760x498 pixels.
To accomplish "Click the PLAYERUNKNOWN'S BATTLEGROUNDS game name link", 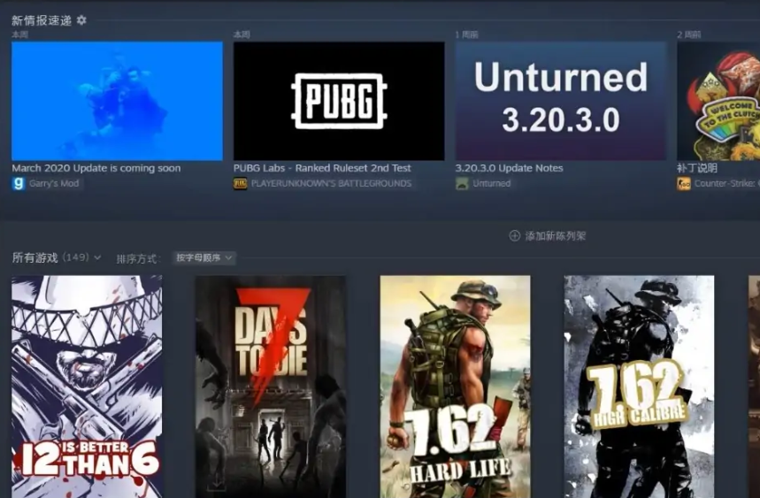I will [x=331, y=184].
